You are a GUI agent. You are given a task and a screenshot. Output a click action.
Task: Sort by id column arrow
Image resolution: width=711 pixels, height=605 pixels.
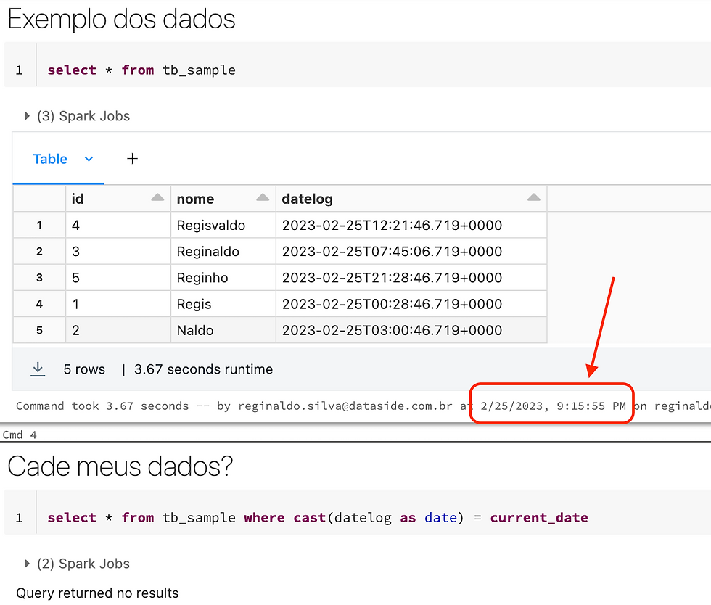(x=157, y=197)
